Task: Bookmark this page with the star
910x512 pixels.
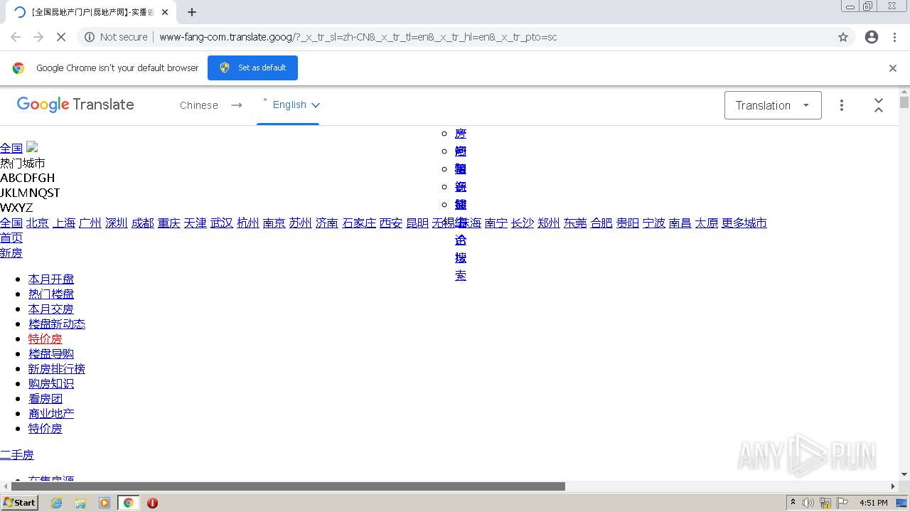Action: coord(843,37)
